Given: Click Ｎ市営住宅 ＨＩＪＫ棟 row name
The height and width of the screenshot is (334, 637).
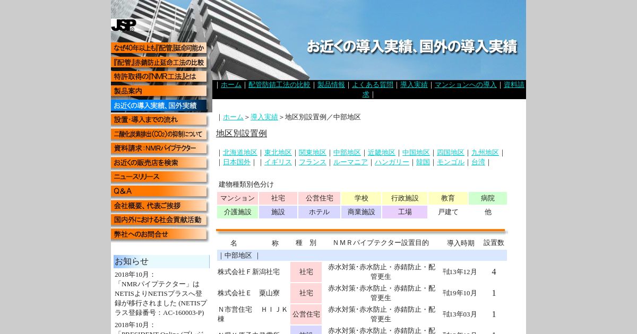Looking at the screenshot, I should click(x=253, y=314).
